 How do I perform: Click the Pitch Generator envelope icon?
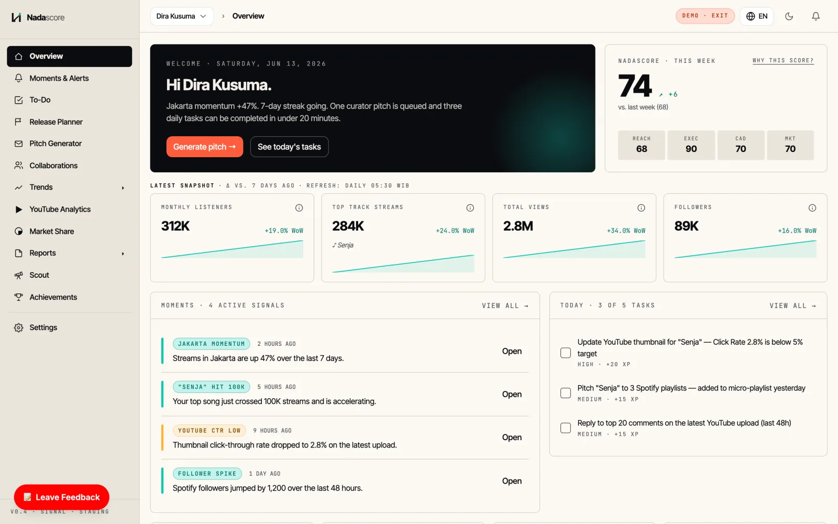point(19,144)
